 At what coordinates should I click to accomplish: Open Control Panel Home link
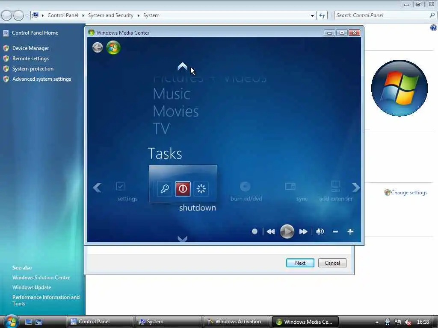pos(35,33)
